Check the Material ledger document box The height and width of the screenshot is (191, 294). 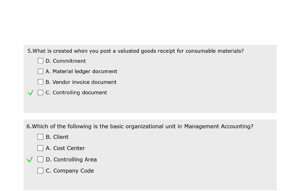click(x=41, y=72)
